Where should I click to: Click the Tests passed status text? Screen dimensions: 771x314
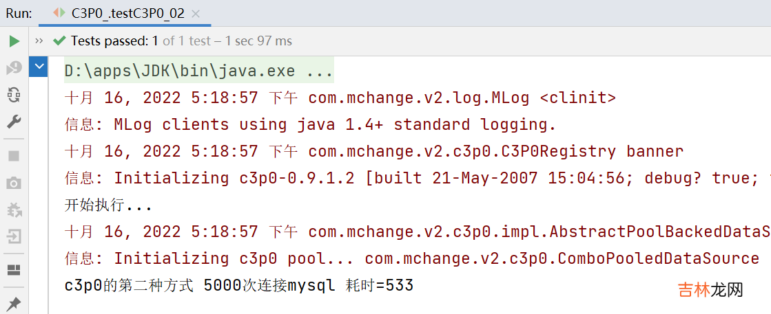(x=115, y=41)
